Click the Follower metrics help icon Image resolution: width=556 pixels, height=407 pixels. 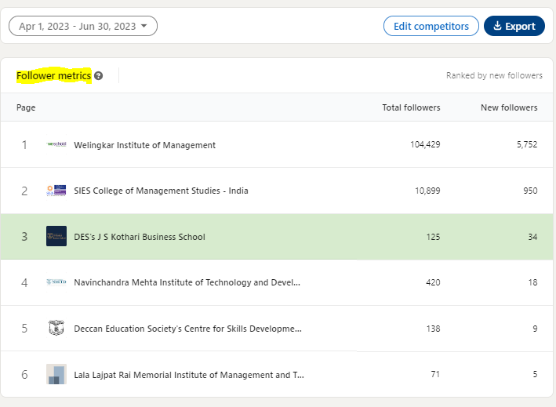(x=99, y=76)
